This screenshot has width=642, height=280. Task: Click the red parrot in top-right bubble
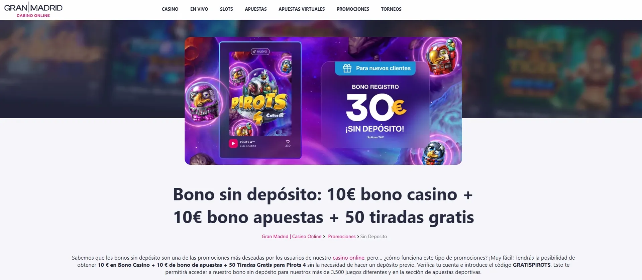click(x=442, y=56)
